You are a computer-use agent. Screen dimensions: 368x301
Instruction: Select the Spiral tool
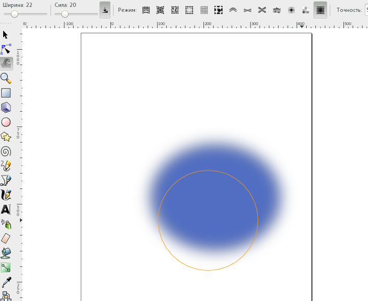6,152
